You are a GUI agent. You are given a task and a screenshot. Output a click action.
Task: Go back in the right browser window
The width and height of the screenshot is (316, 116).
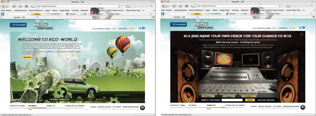163,6
